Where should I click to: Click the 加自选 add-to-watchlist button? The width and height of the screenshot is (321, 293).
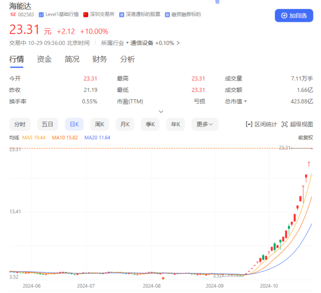(293, 15)
